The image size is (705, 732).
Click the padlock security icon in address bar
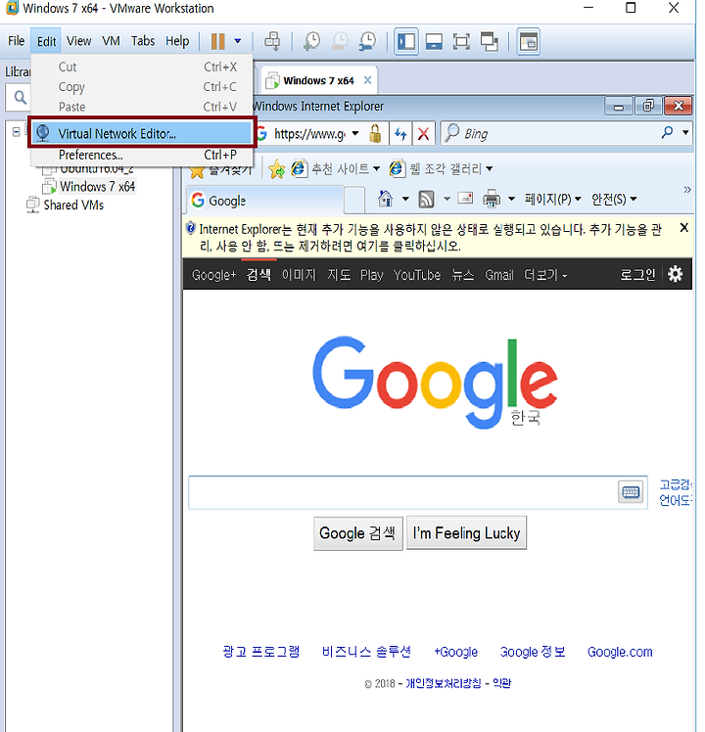pos(375,134)
